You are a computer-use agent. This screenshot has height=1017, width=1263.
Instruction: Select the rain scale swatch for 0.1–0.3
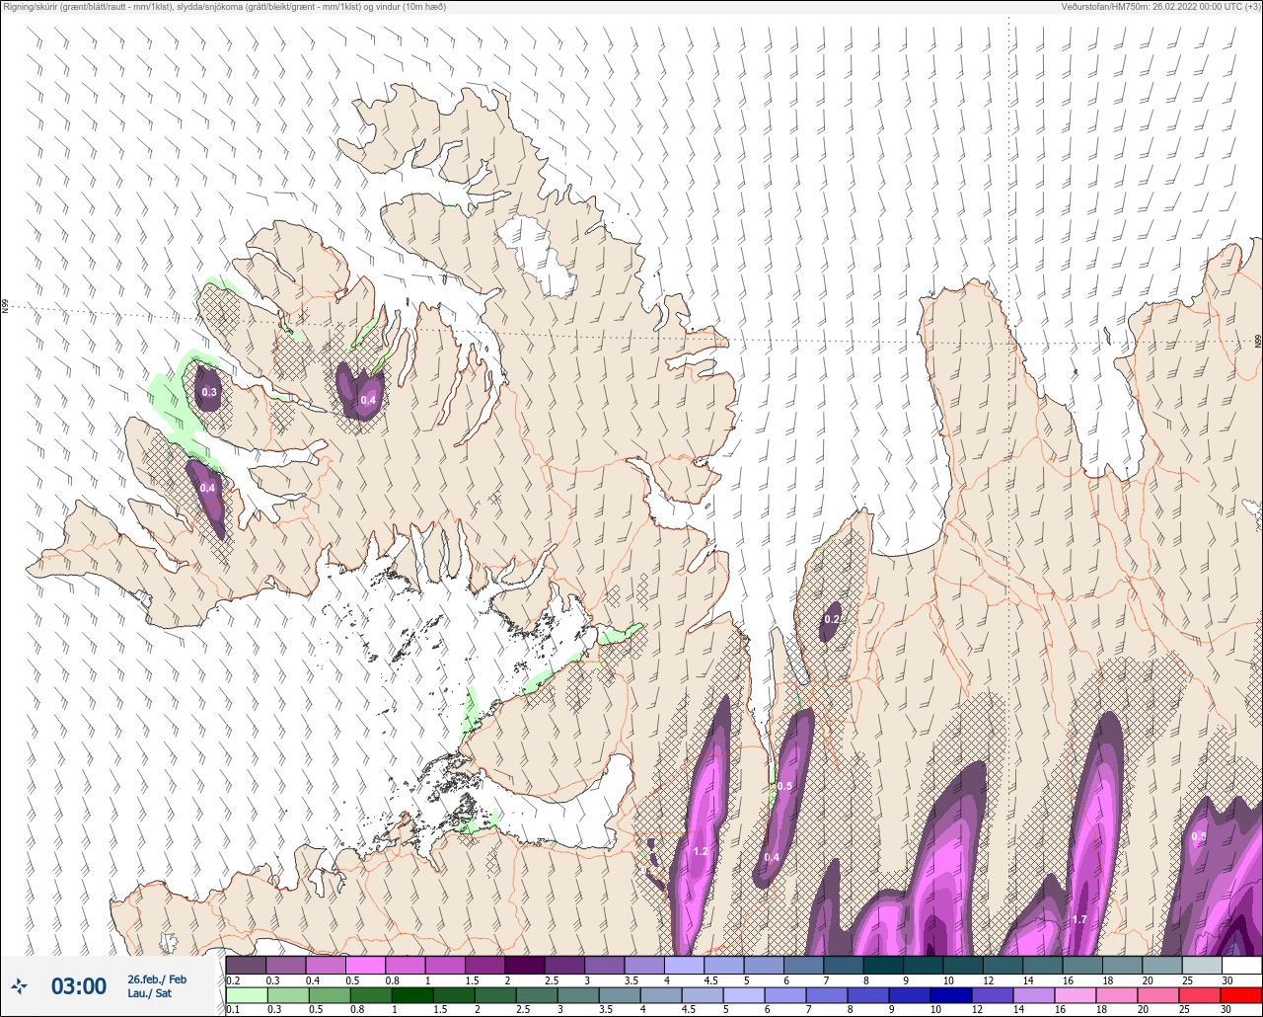[246, 995]
